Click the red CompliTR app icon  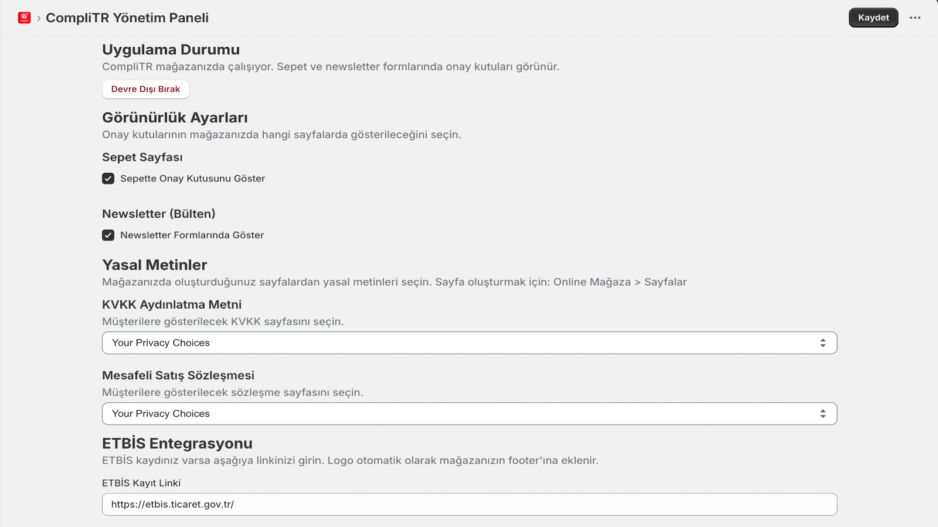point(24,18)
